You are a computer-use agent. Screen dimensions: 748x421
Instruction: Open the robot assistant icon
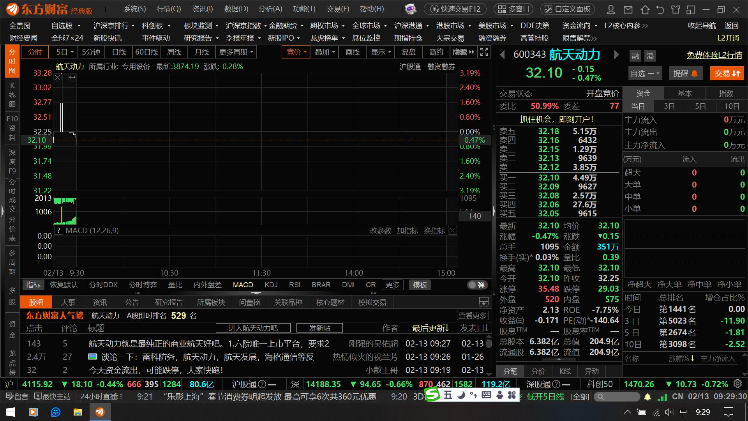(x=410, y=9)
